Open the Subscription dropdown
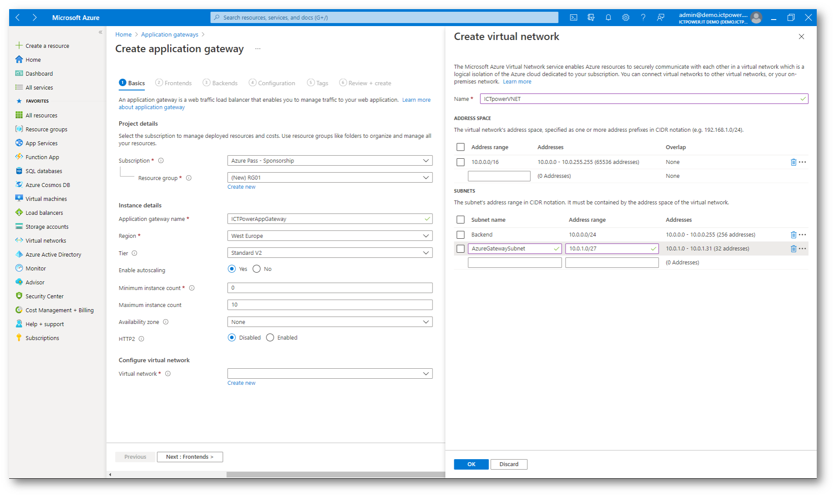 click(330, 160)
